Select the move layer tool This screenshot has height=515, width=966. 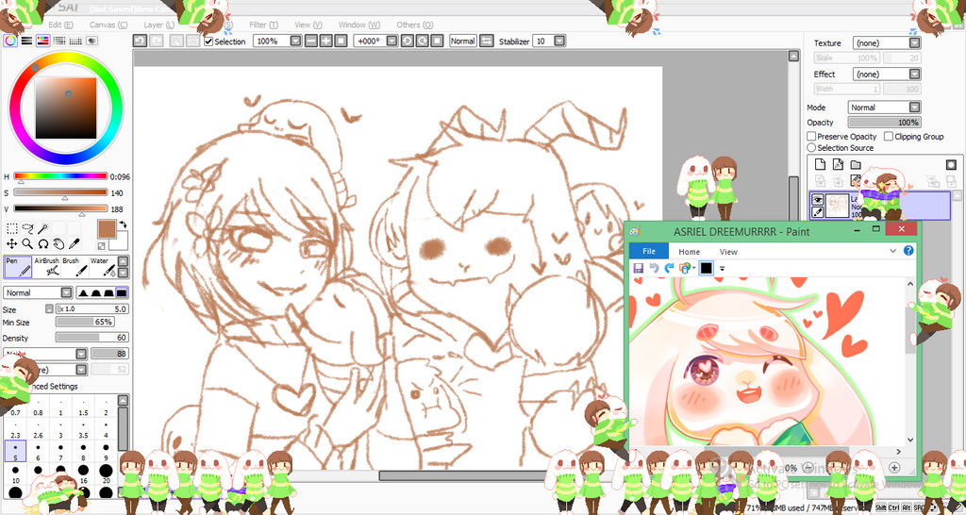(11, 244)
